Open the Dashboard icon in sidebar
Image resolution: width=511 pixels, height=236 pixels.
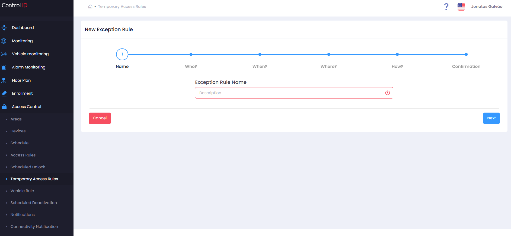point(4,28)
